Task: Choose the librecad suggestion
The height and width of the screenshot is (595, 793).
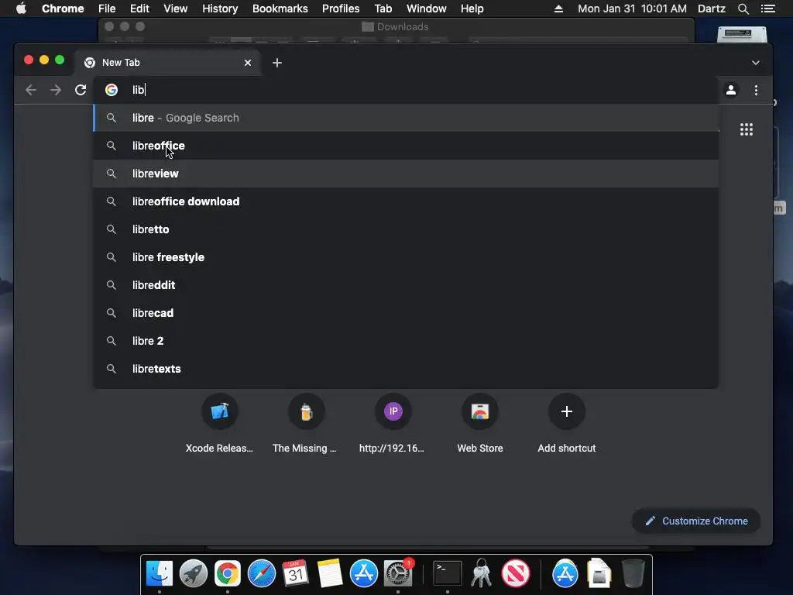Action: [406, 313]
